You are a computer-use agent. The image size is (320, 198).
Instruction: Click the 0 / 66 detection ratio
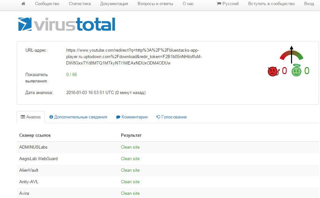tap(72, 74)
